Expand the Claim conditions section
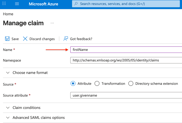The width and height of the screenshot is (182, 123). point(8,108)
